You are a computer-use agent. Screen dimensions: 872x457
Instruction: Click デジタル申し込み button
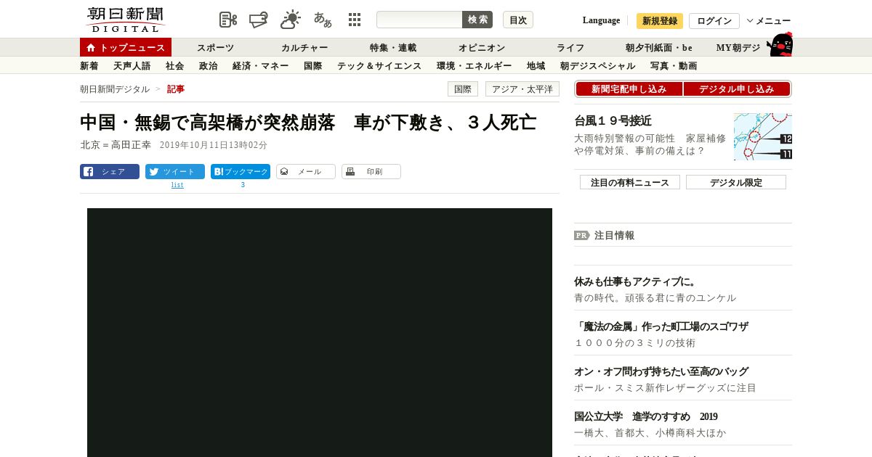click(x=737, y=89)
